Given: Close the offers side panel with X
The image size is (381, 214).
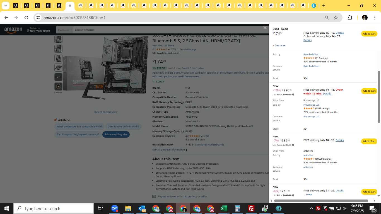Looking at the screenshot, I should pyautogui.click(x=265, y=28).
